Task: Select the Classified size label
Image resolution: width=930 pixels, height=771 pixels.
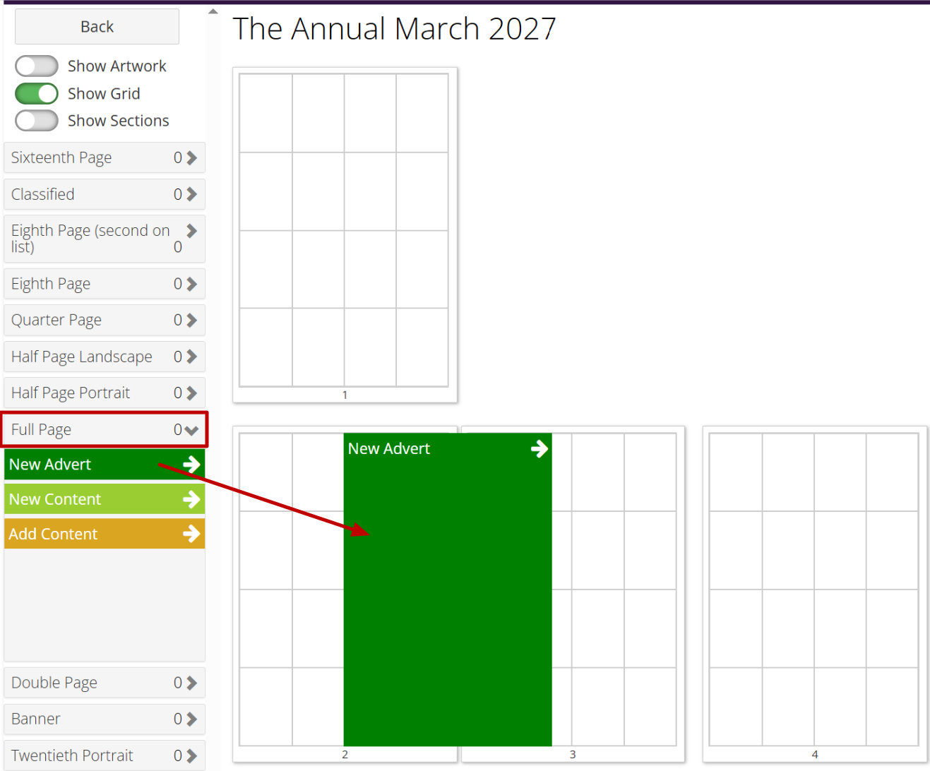Action: coord(42,194)
